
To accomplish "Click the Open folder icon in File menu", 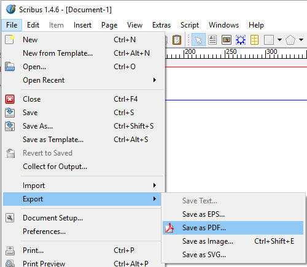I will coord(10,67).
